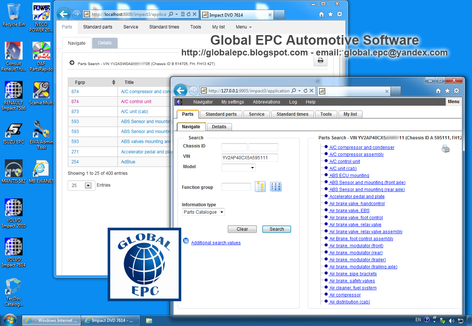The height and width of the screenshot is (326, 472).
Task: Open the Log menu
Action: (293, 102)
